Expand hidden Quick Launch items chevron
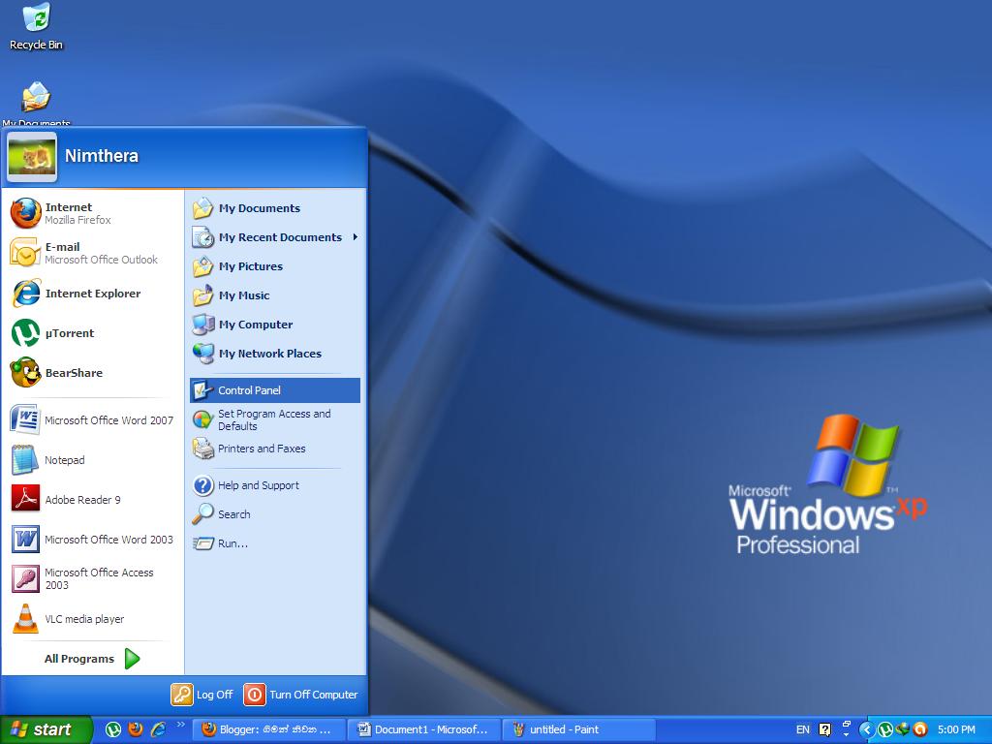 181,725
